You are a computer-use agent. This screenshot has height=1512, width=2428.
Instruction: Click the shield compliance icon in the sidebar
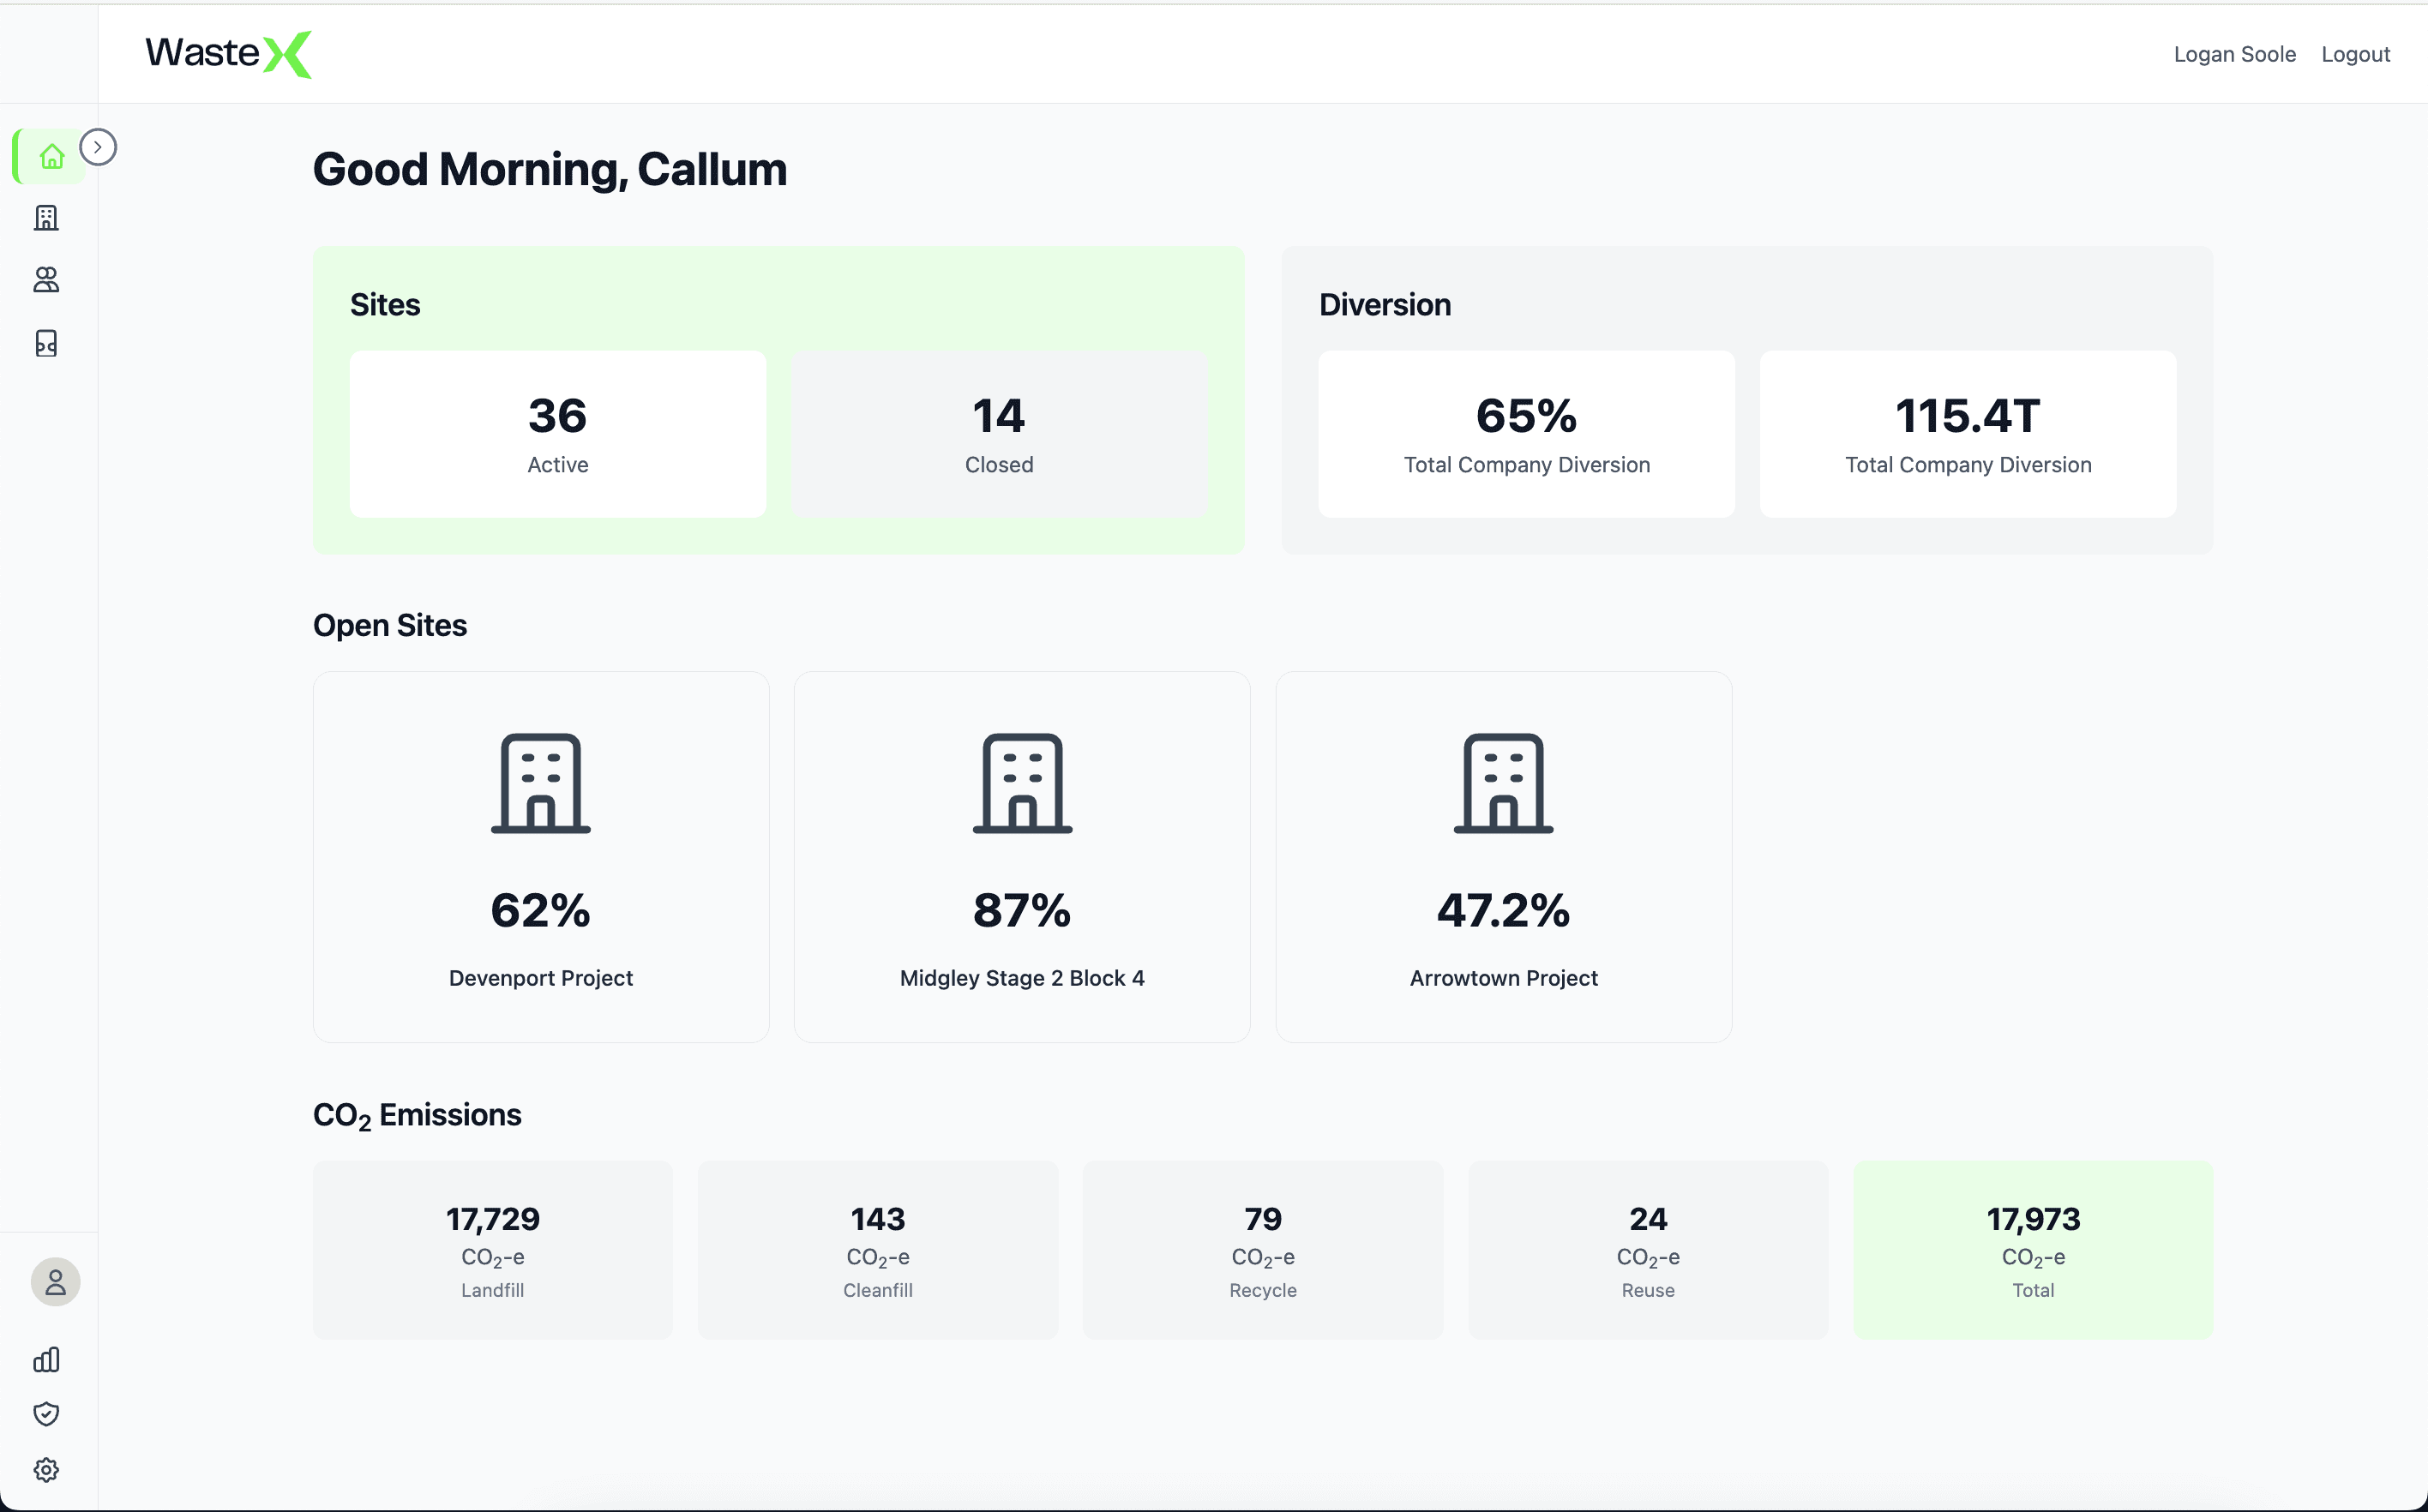[46, 1414]
